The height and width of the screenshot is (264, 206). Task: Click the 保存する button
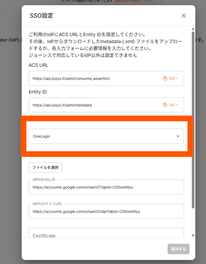(178, 249)
